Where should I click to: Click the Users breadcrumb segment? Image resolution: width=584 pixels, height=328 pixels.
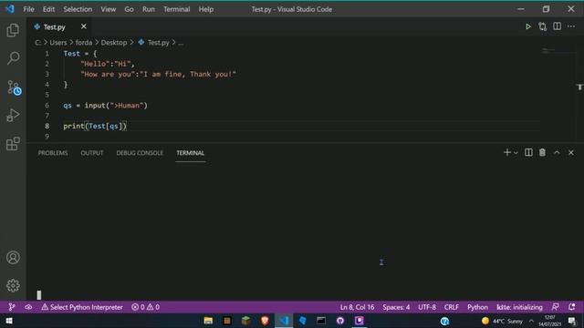point(58,43)
